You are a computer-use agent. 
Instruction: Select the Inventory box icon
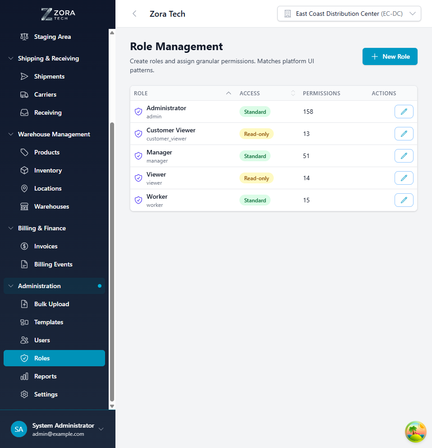(24, 170)
